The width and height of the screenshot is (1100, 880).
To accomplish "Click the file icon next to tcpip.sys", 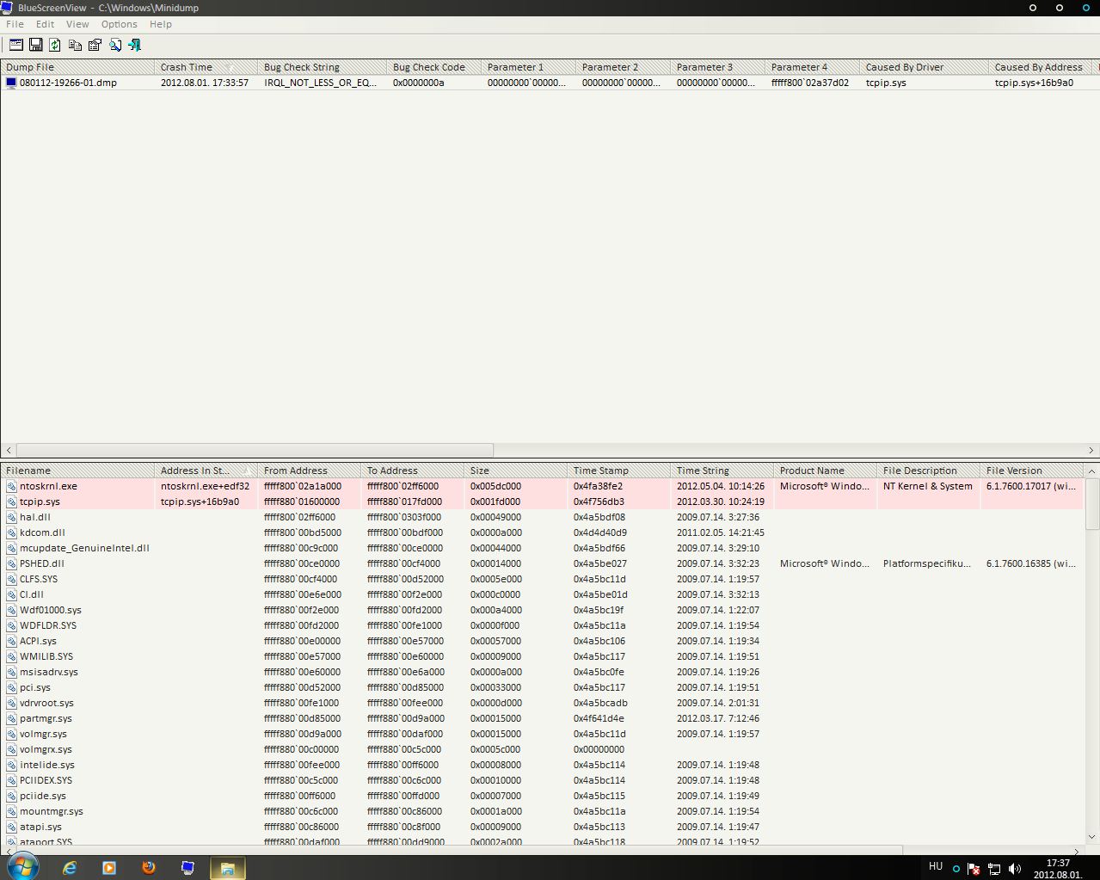I will [x=11, y=502].
